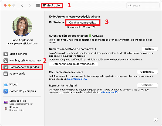Image resolution: width=162 pixels, height=126 pixels.
Task: Click the yellow minimize window button
Action: [x=9, y=5]
